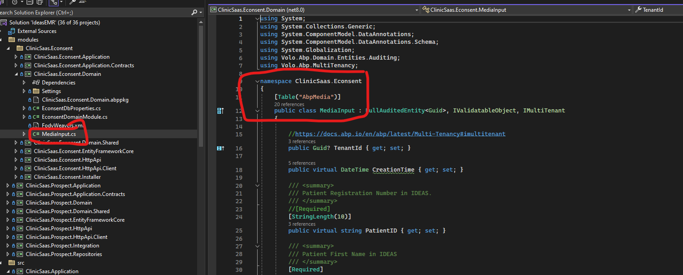Click the Pending Changes Filter clock icon
The width and height of the screenshot is (683, 275).
point(15,2)
